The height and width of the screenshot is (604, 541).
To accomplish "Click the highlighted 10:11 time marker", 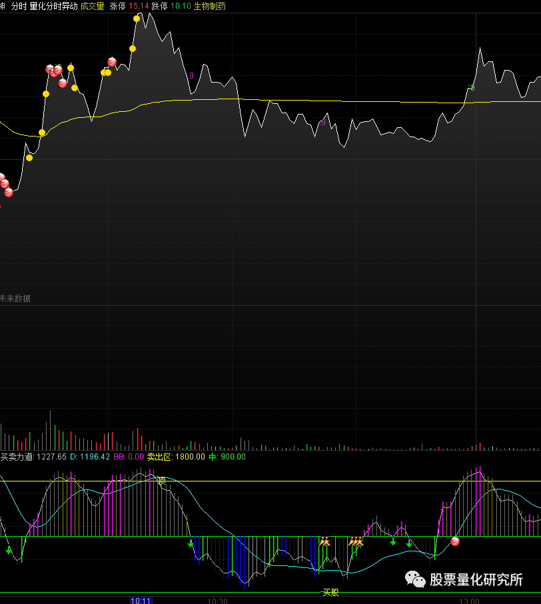I will coord(141,600).
